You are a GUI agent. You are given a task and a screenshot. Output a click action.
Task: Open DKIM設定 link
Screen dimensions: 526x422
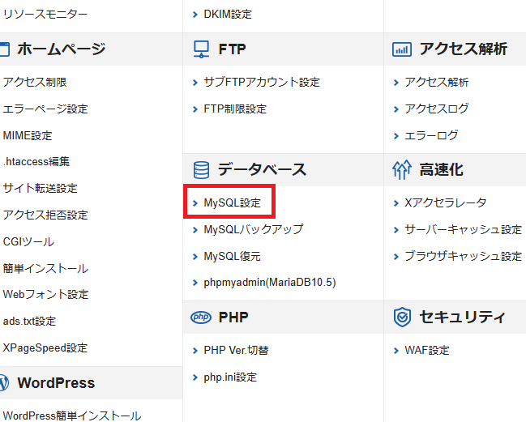point(228,14)
